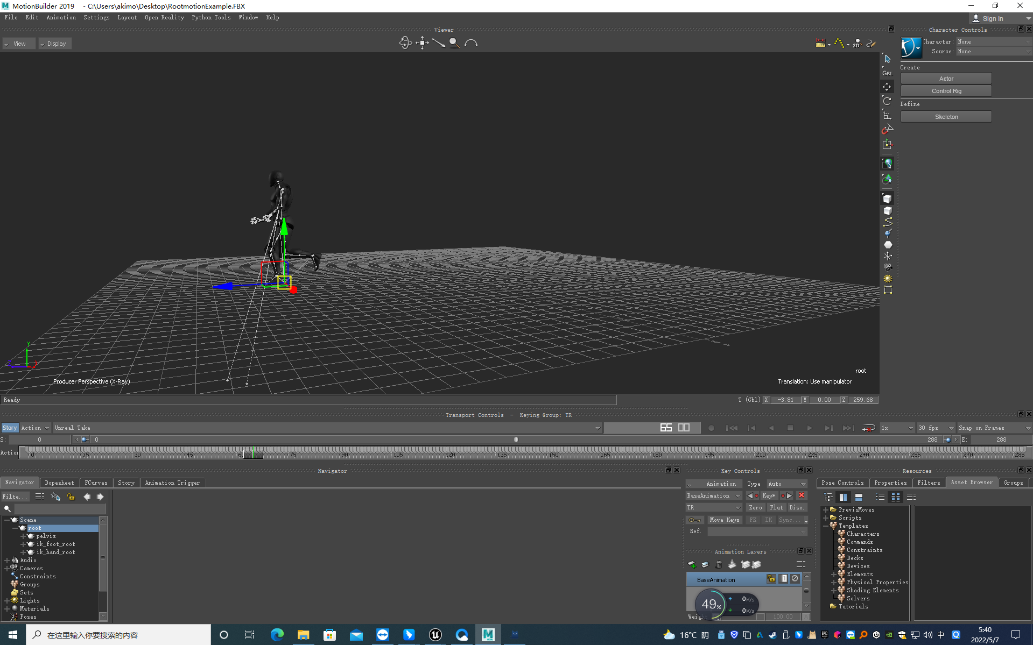Screen dimensions: 1033x645
Task: Click the delete key red X button
Action: click(802, 495)
